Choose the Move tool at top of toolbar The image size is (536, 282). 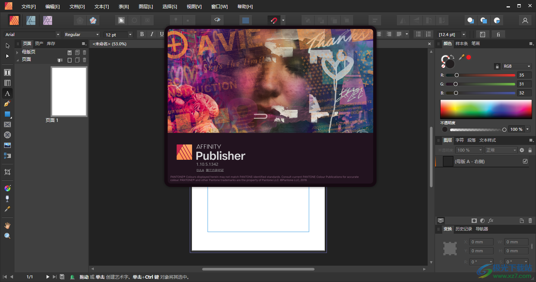[x=7, y=45]
